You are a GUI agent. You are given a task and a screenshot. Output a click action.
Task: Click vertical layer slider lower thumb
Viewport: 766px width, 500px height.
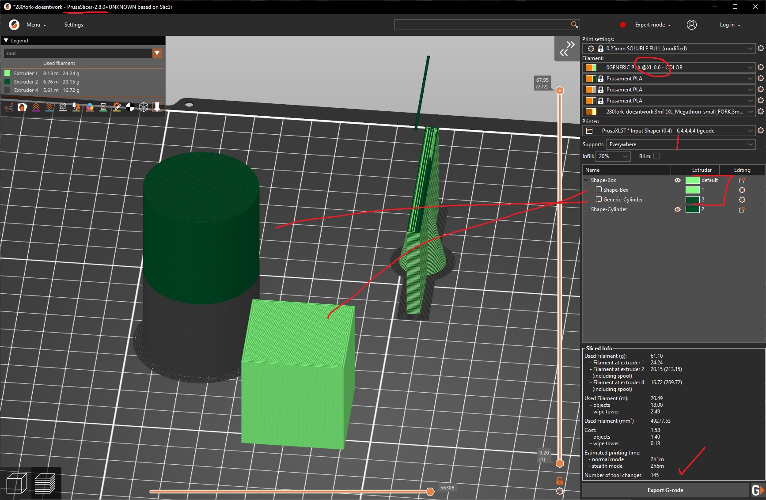tap(560, 463)
